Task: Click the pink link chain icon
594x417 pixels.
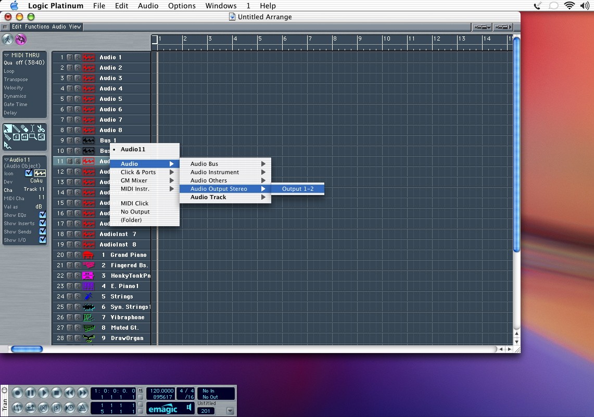Action: point(21,40)
